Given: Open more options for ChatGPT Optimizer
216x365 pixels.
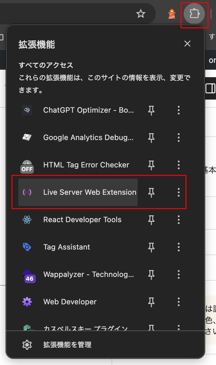Looking at the screenshot, I should pyautogui.click(x=178, y=110).
